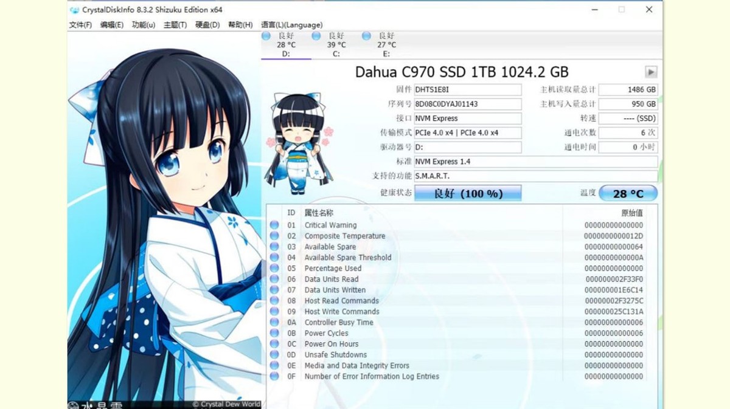Click the 良好 (100 %) health status button
The image size is (730, 409).
click(468, 194)
